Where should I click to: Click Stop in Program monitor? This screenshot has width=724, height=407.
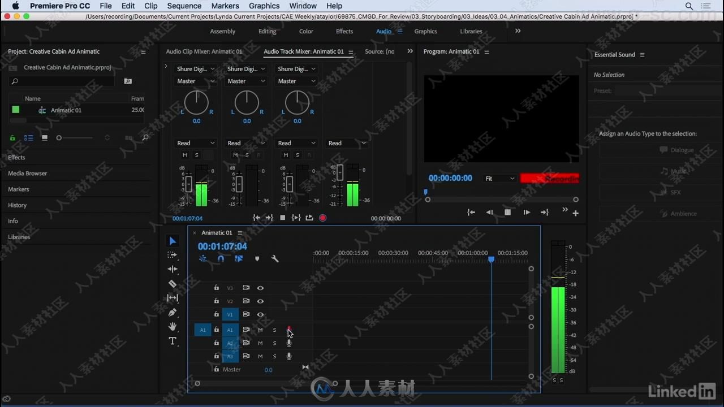tap(507, 213)
